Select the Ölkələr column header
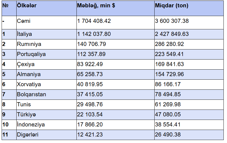227x143 pixels. pyautogui.click(x=27, y=5)
